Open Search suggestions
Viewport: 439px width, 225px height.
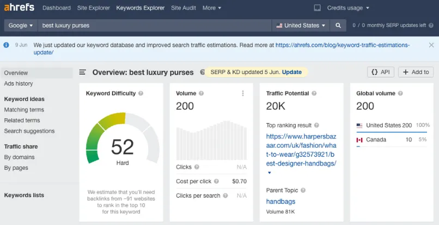(29, 131)
